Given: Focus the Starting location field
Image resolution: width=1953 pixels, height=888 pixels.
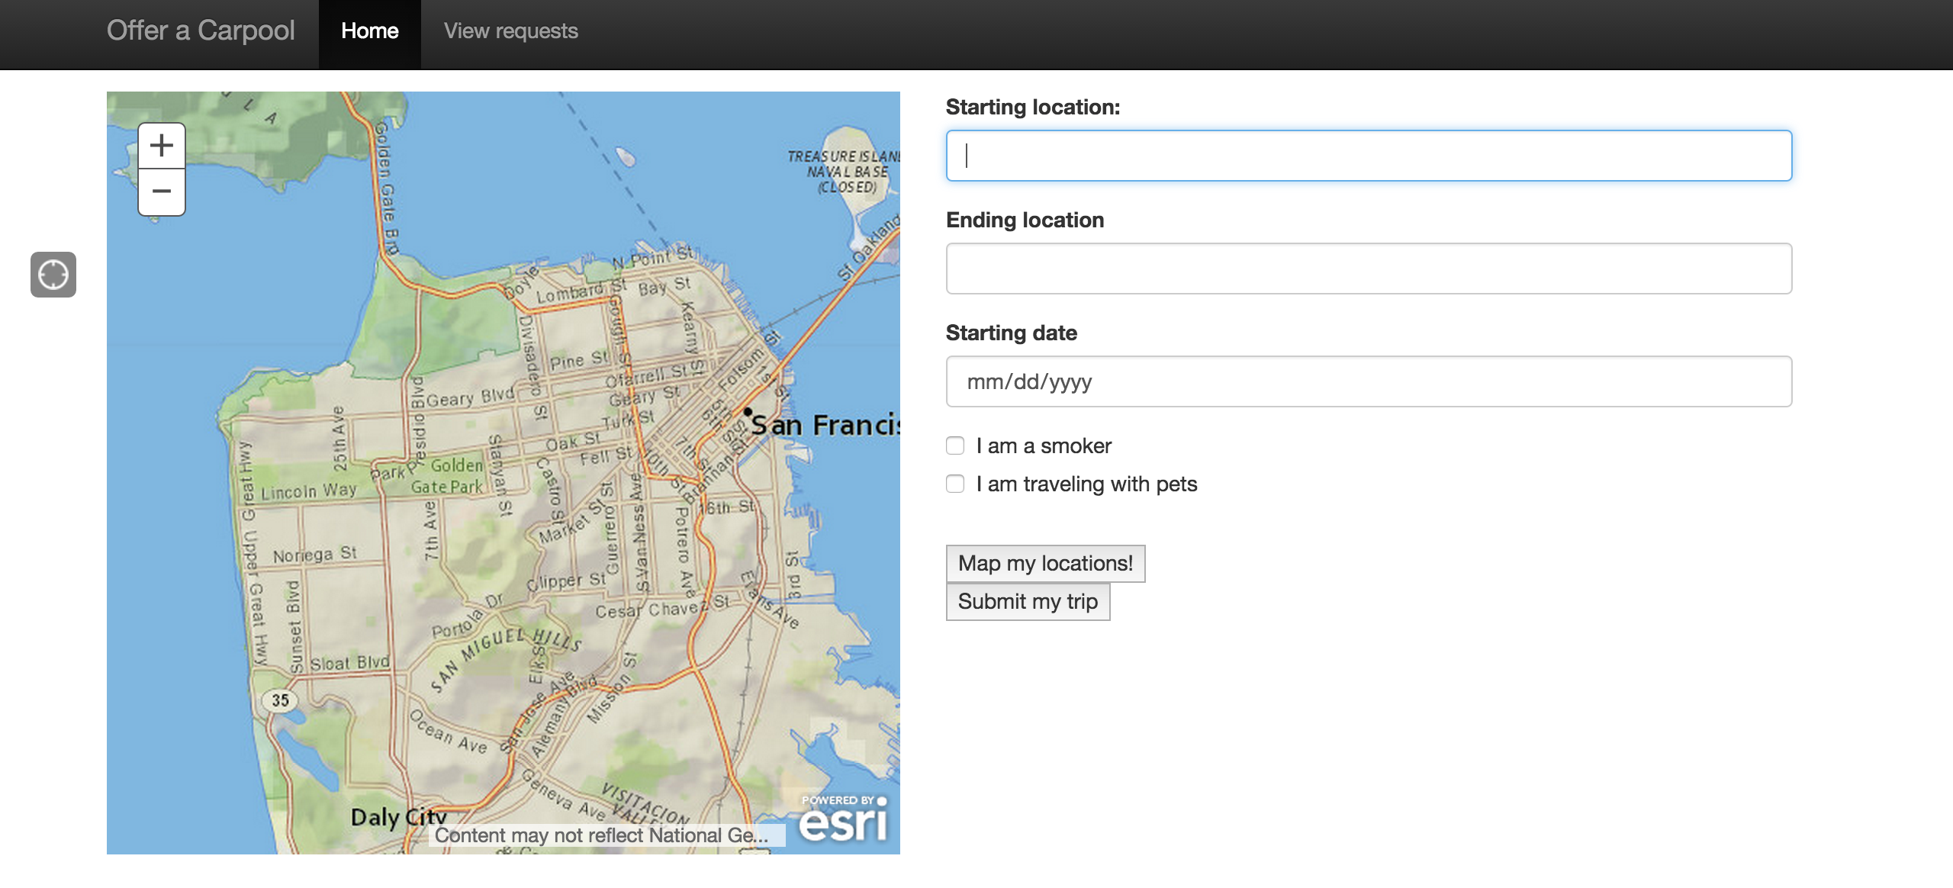Looking at the screenshot, I should pos(1369,156).
